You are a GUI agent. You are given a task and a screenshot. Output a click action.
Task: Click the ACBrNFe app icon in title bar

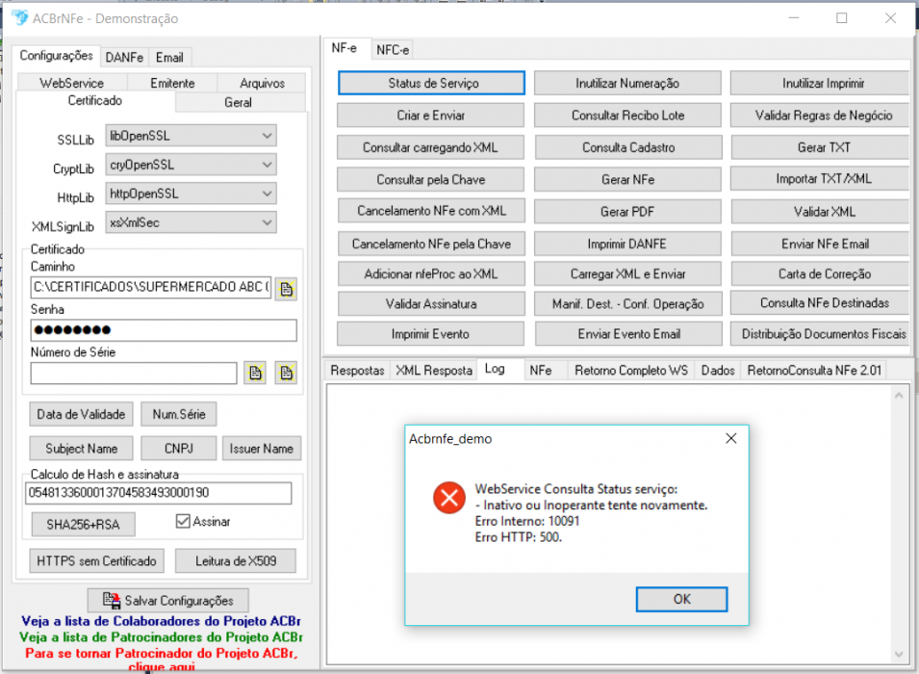click(20, 17)
